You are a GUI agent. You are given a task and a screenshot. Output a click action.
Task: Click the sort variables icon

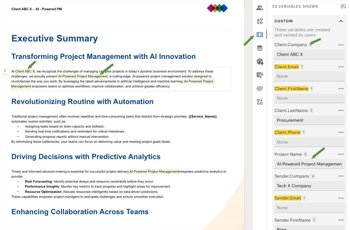343,6
